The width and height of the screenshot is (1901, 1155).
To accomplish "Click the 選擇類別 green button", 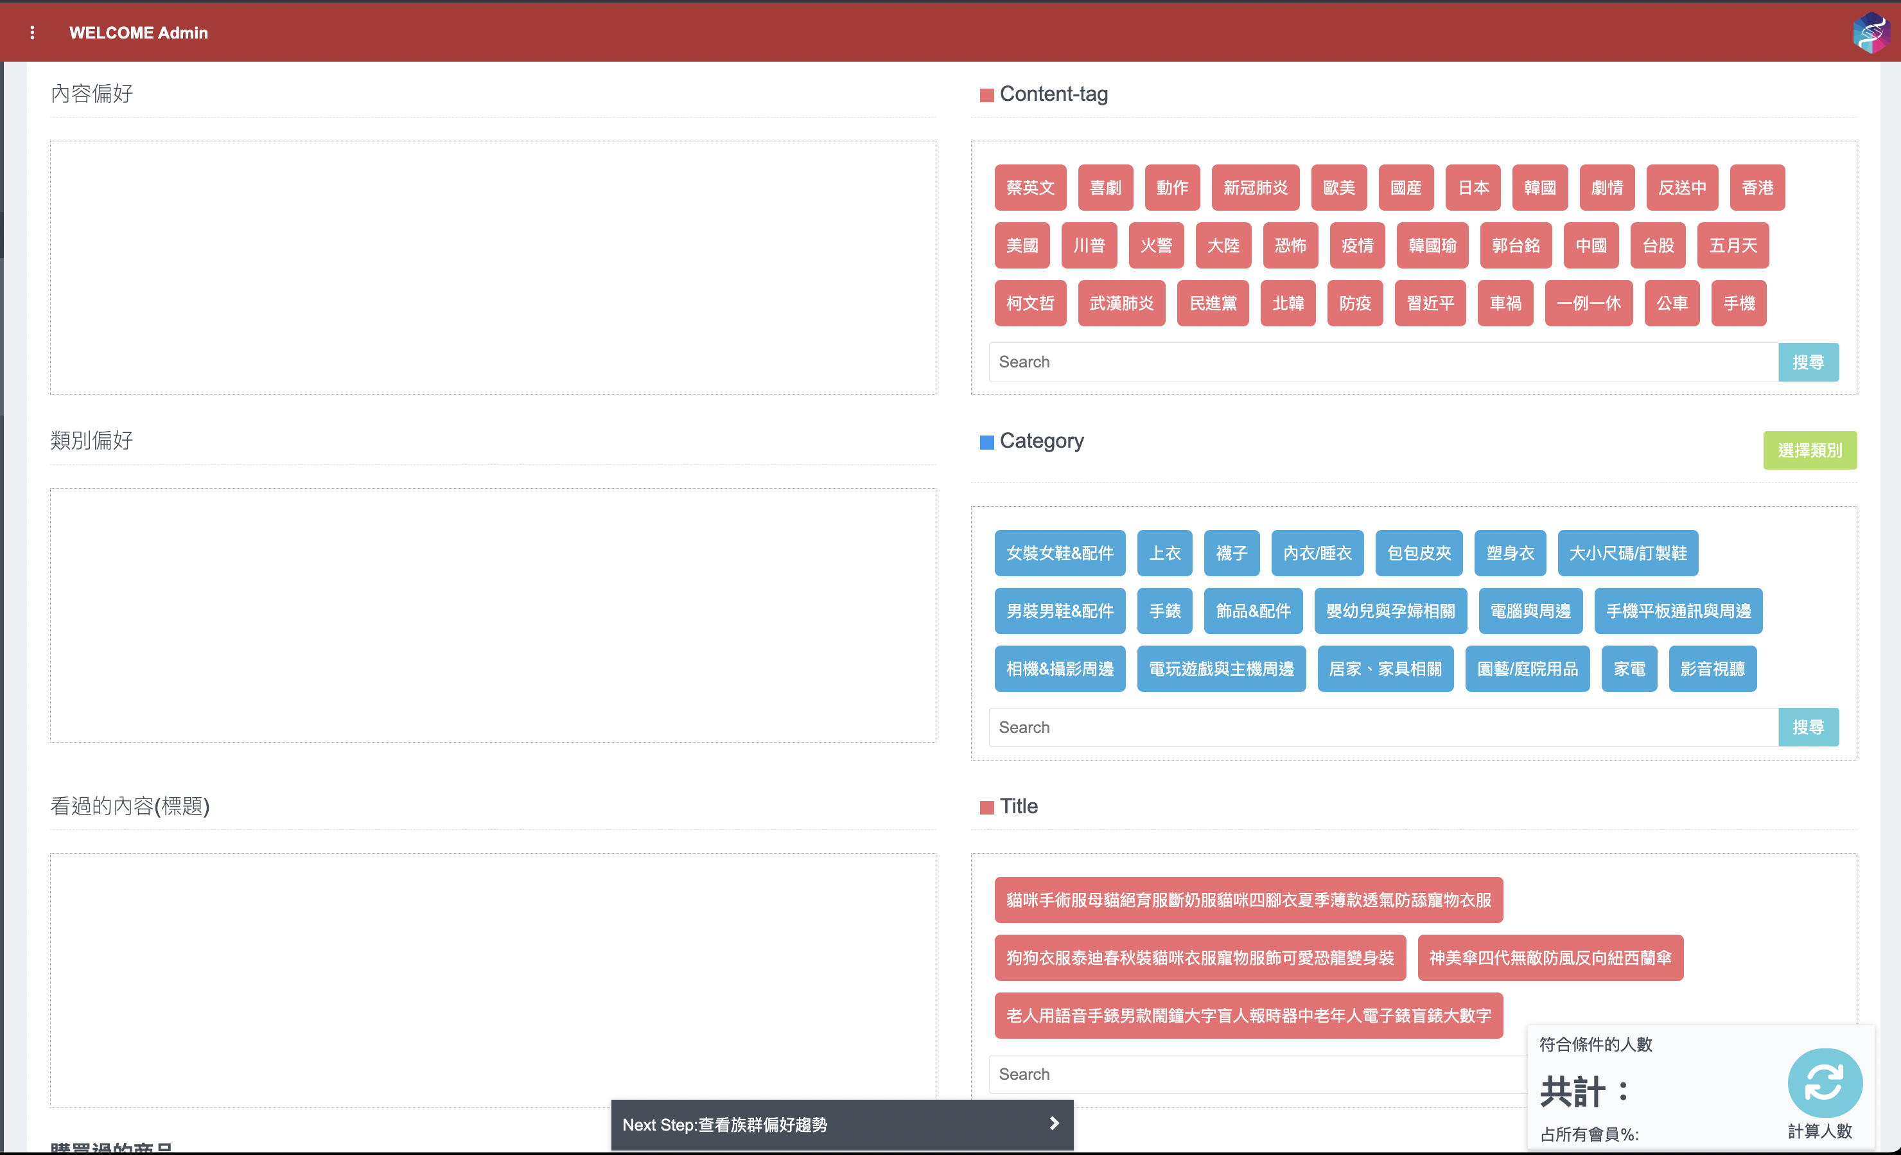I will pos(1809,450).
